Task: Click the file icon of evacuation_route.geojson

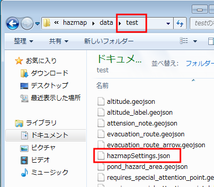Action: (x=101, y=134)
